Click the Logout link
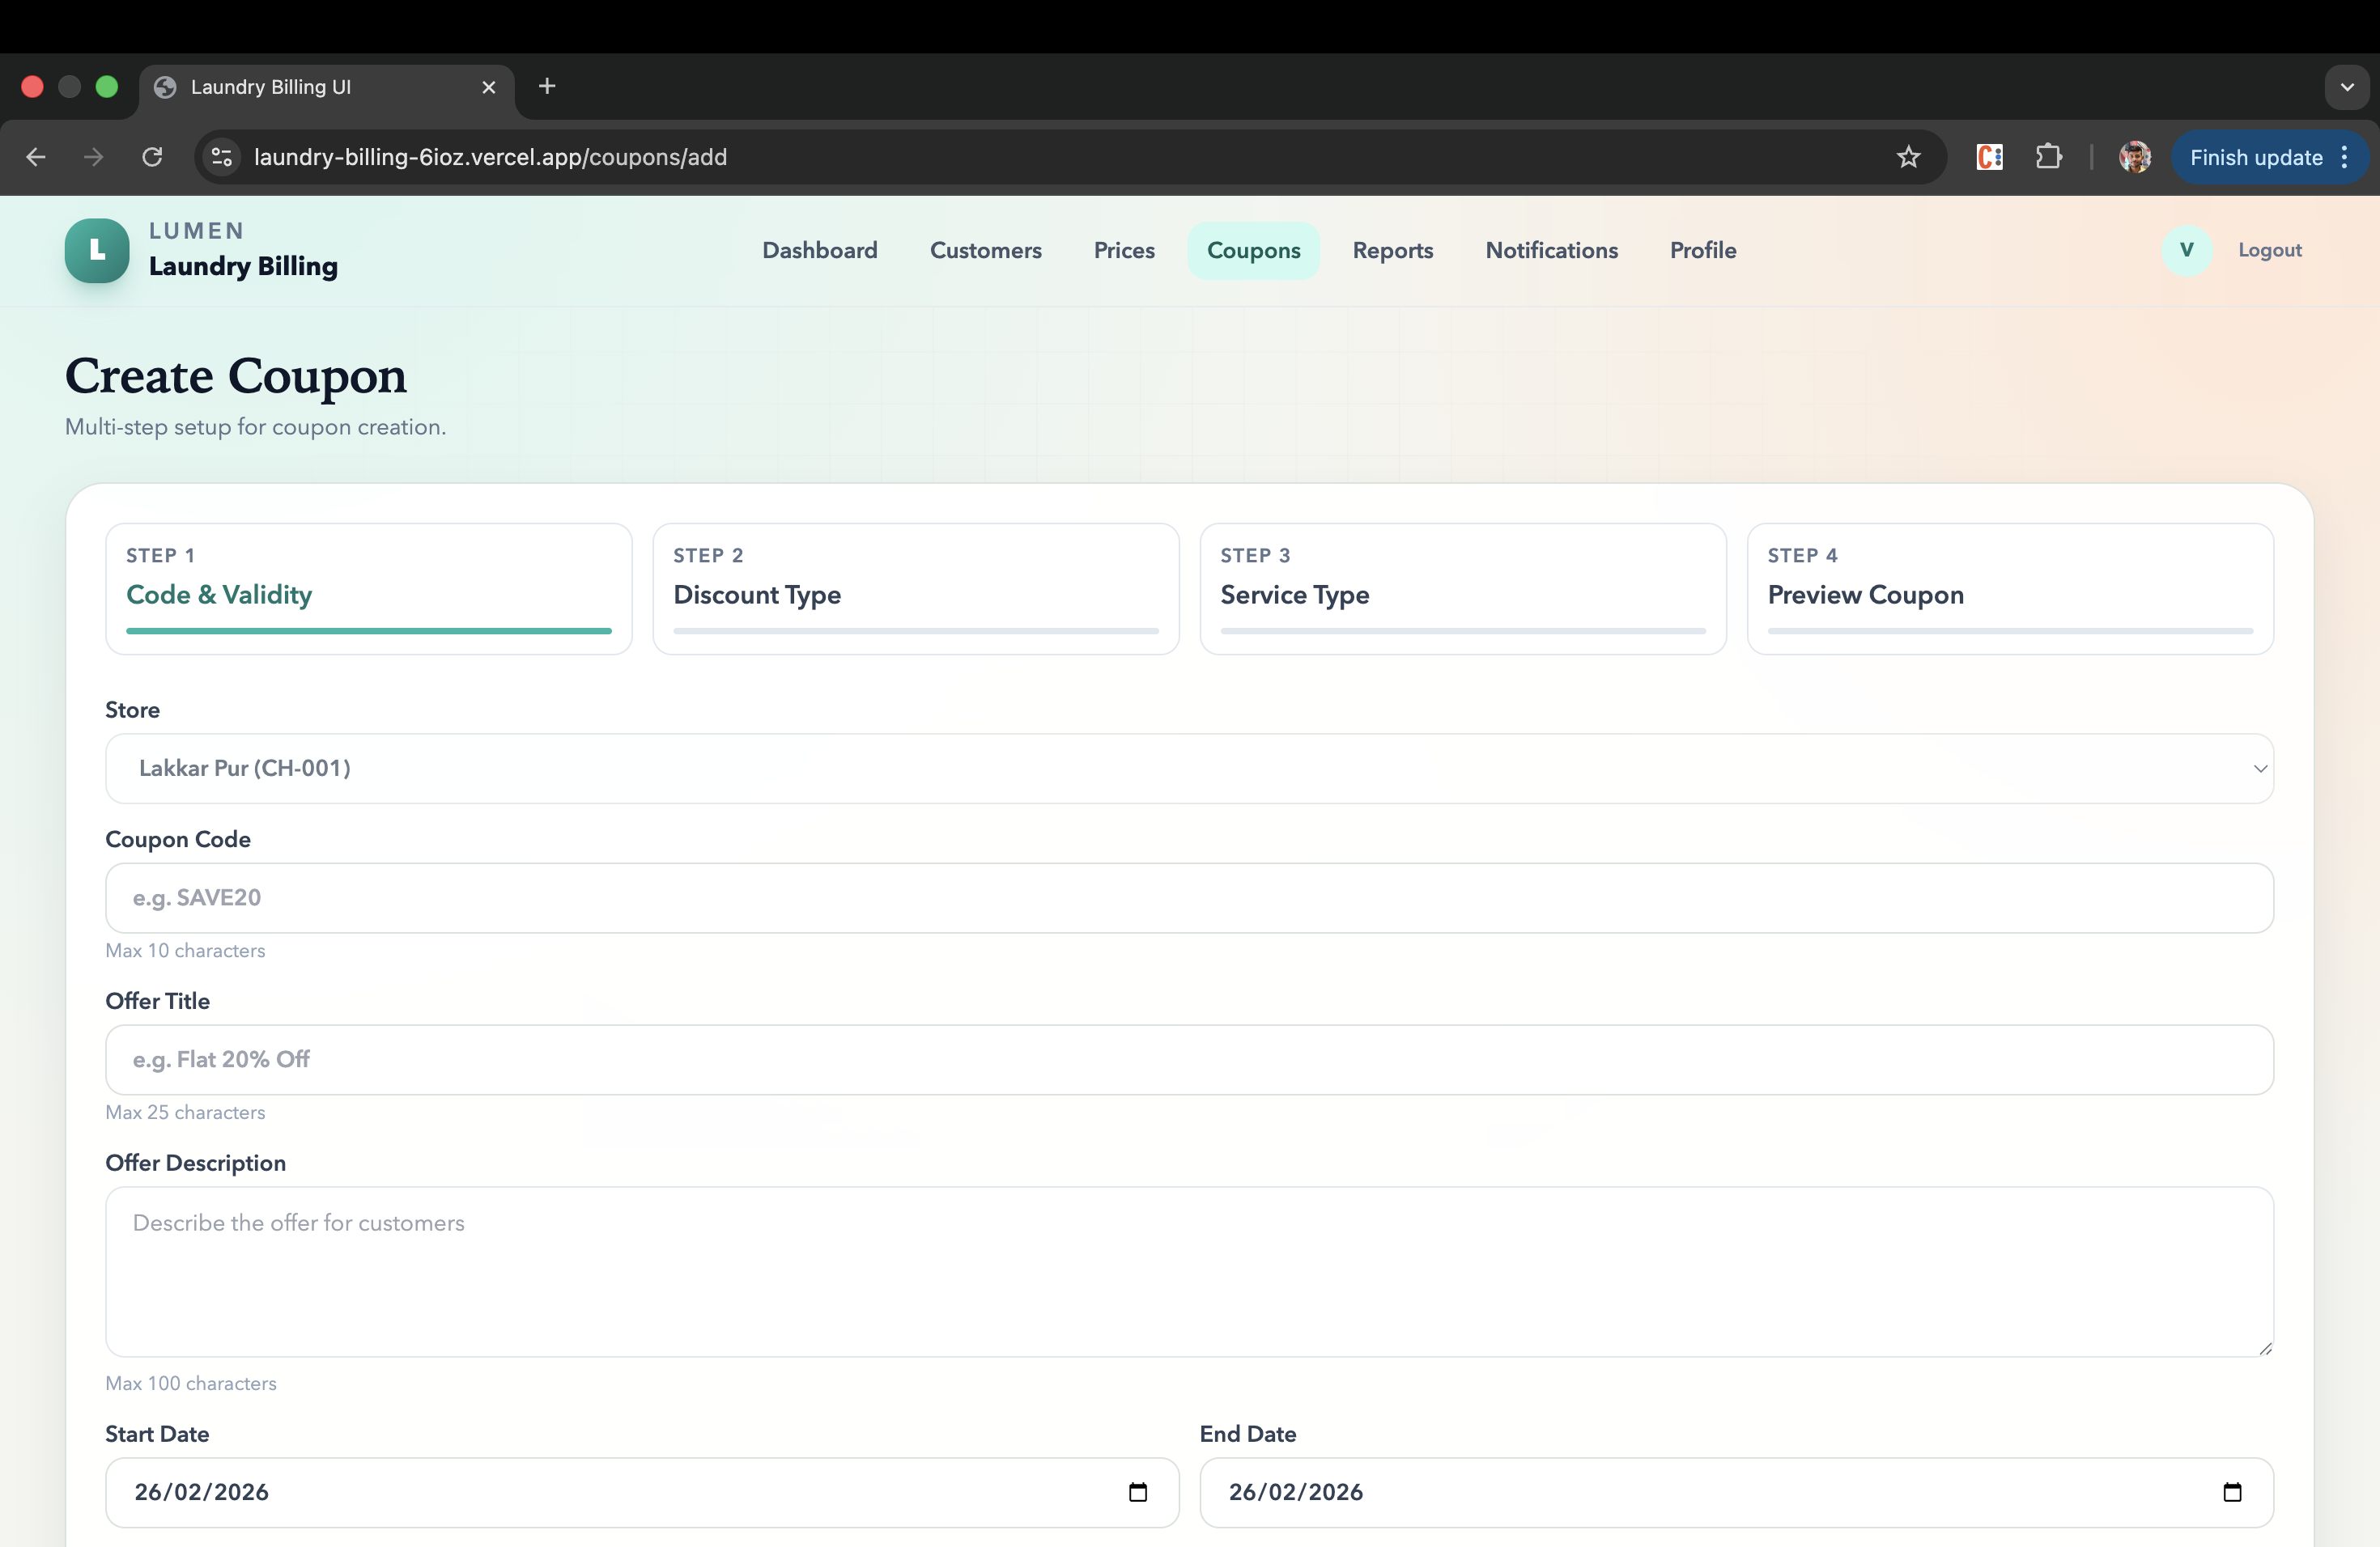 coord(2269,250)
